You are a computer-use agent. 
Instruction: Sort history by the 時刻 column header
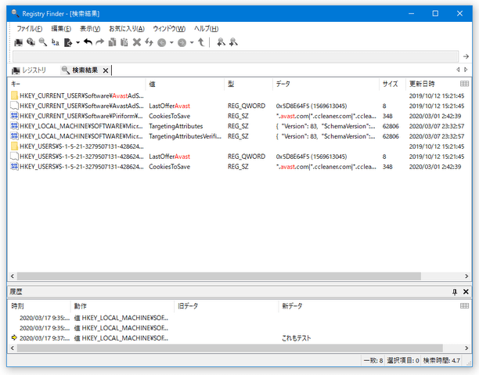pos(40,306)
